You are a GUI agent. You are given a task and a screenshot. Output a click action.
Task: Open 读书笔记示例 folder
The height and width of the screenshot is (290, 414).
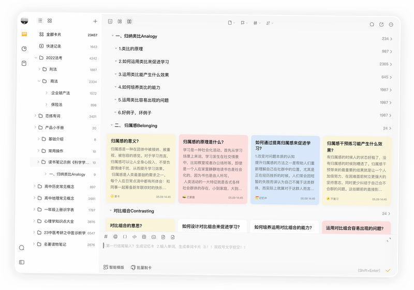(x=65, y=162)
